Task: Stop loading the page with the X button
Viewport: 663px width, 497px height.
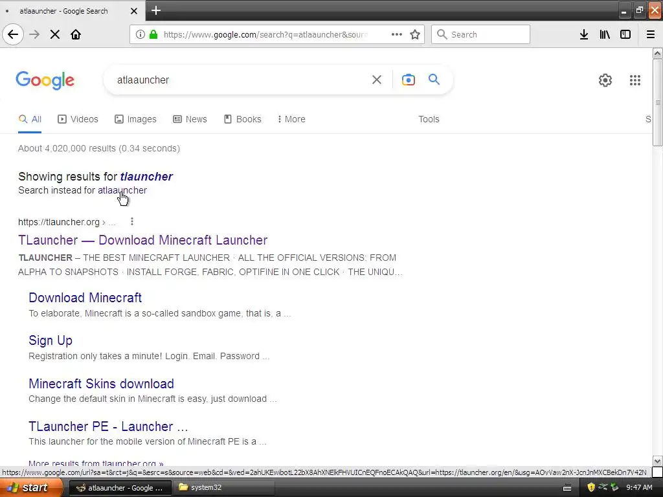Action: click(55, 34)
